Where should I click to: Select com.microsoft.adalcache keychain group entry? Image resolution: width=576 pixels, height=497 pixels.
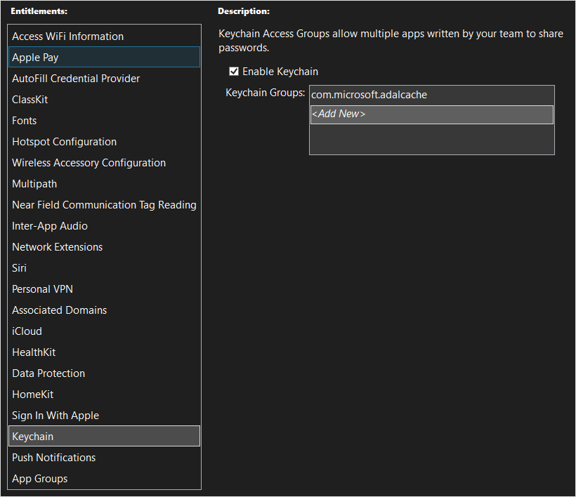(369, 95)
